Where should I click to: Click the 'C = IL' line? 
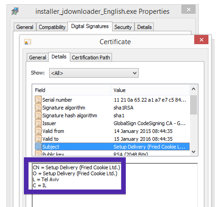tap(39, 185)
